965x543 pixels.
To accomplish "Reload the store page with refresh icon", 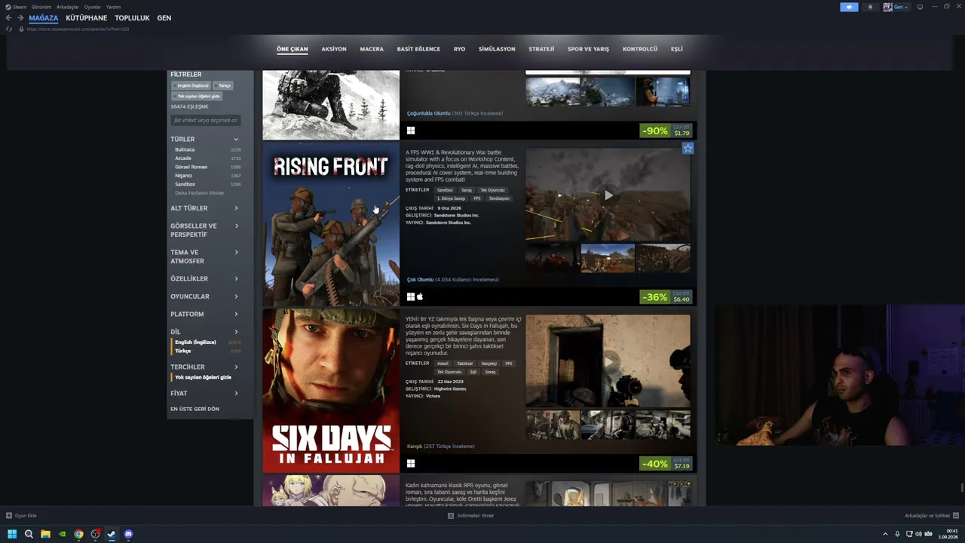I will (x=9, y=29).
